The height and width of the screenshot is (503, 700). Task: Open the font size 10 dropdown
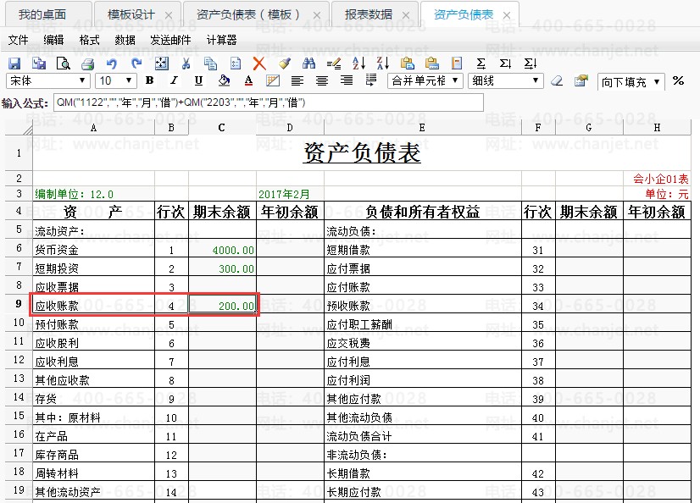coord(116,81)
